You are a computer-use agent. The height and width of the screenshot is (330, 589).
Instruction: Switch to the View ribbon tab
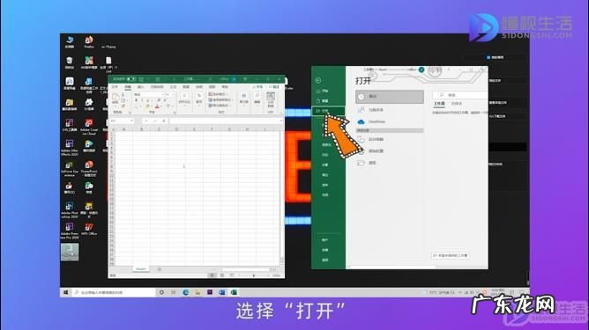coord(212,86)
